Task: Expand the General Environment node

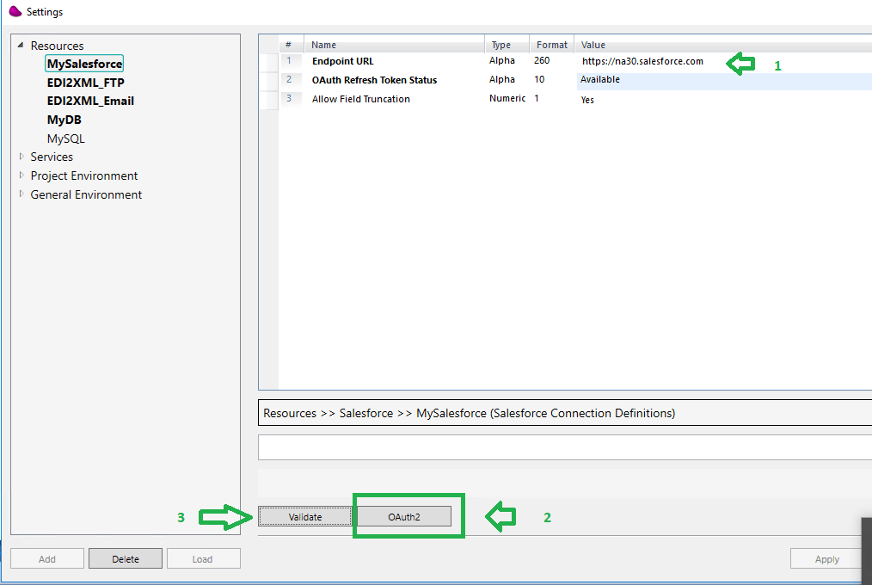Action: point(21,194)
